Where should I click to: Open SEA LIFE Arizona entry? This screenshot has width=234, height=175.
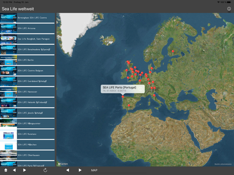[27, 28]
